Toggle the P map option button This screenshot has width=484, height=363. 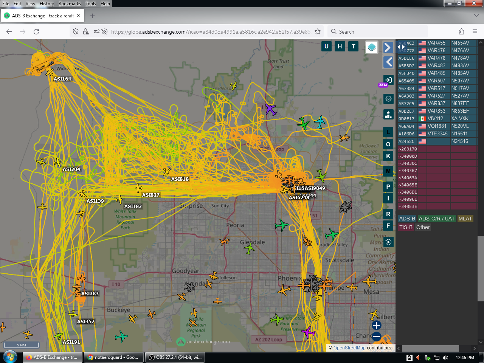[388, 186]
